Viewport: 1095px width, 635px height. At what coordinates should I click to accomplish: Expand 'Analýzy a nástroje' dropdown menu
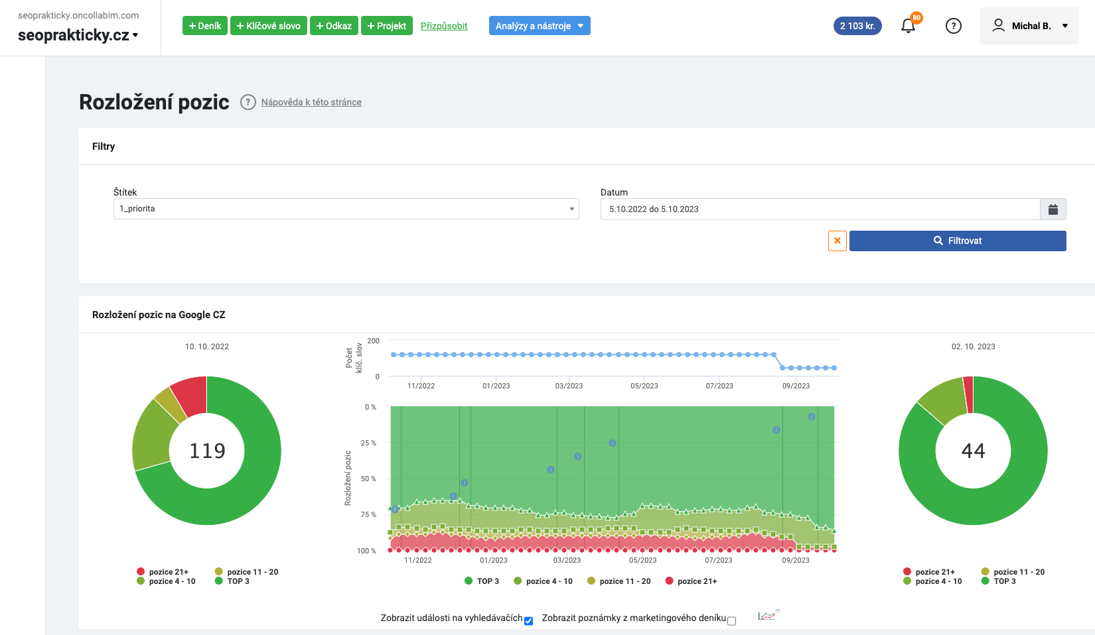[540, 26]
